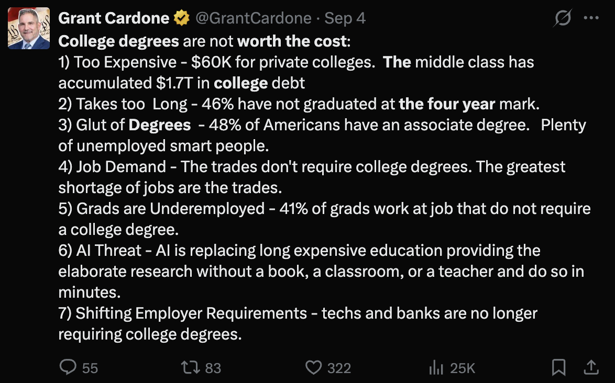Image resolution: width=615 pixels, height=383 pixels.
Task: Click the gold verified badge
Action: click(x=182, y=19)
